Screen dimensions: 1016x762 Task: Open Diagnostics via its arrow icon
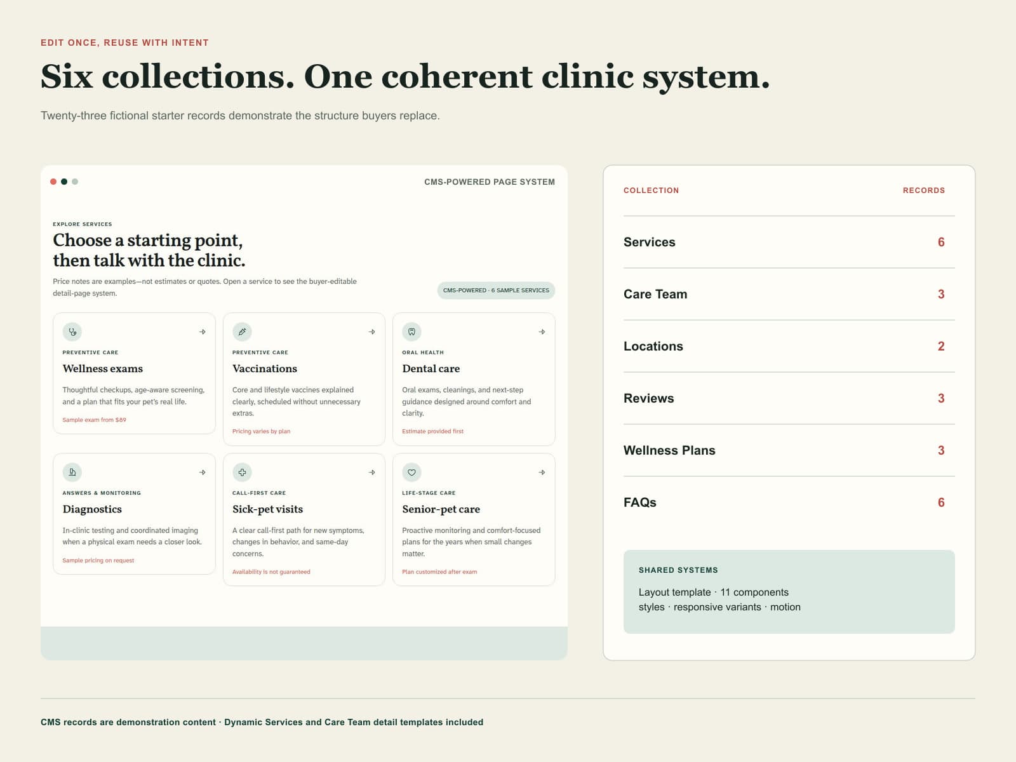click(x=202, y=472)
